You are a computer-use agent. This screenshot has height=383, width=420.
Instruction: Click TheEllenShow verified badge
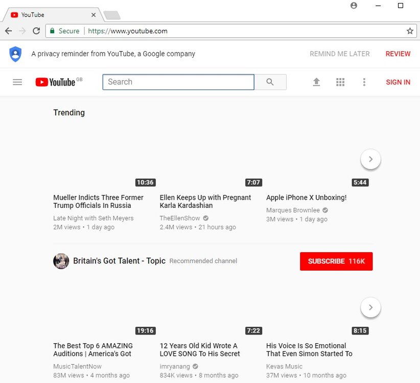coord(206,218)
